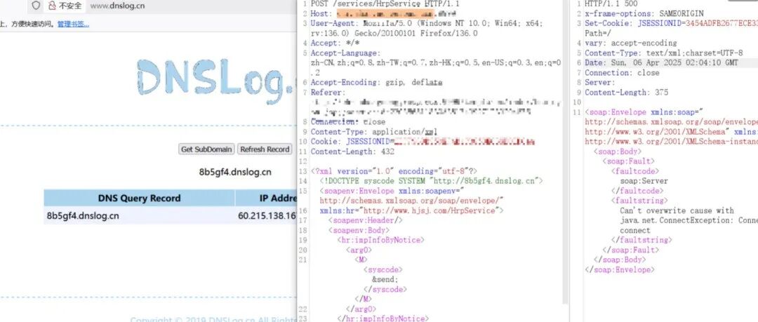The height and width of the screenshot is (322, 758).
Task: Click the www.dnslog.cn address bar field
Action: (117, 6)
